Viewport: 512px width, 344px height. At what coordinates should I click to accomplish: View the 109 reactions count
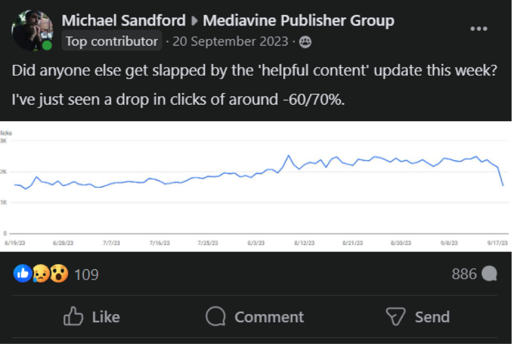[x=86, y=274]
